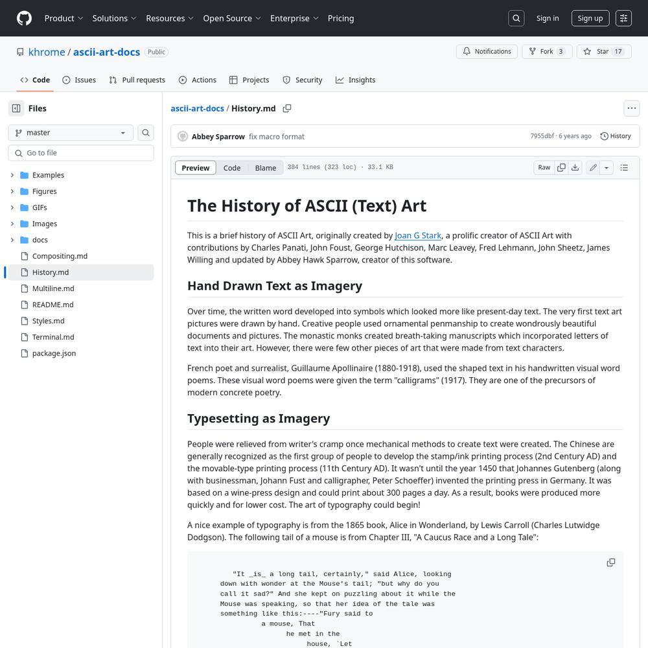This screenshot has width=648, height=648.
Task: Star the ascii-art-docs repository
Action: point(604,52)
